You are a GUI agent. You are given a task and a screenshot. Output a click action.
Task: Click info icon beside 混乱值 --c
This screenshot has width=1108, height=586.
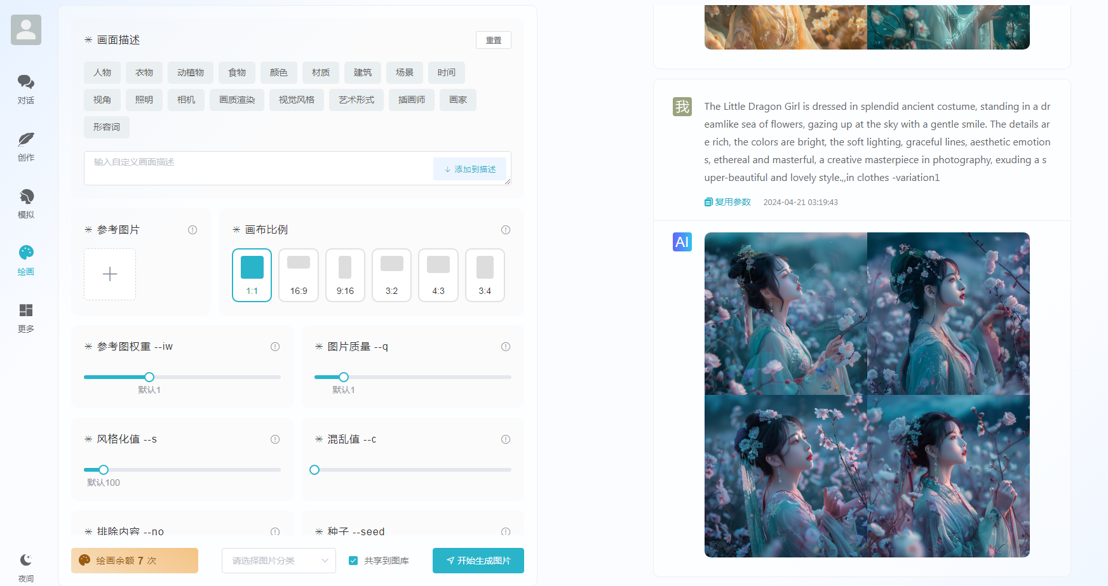pyautogui.click(x=506, y=439)
